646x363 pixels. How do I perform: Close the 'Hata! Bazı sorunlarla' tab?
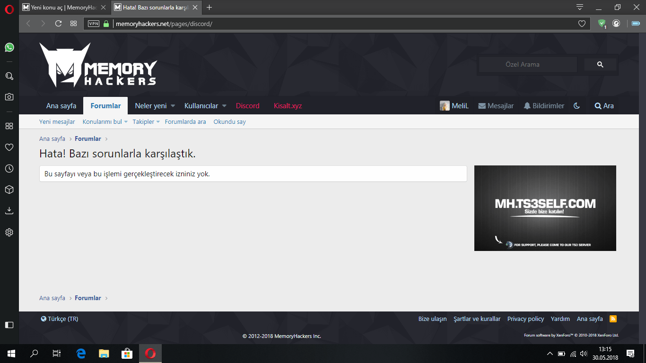[x=195, y=7]
